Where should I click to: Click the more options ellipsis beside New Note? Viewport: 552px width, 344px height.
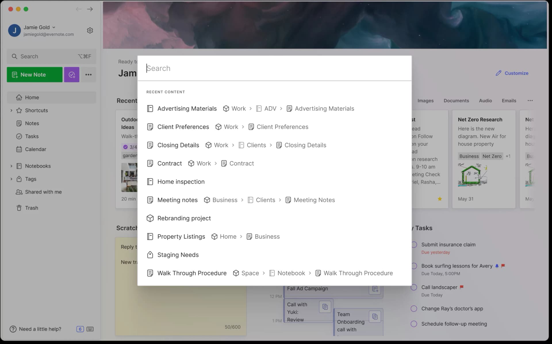point(88,74)
